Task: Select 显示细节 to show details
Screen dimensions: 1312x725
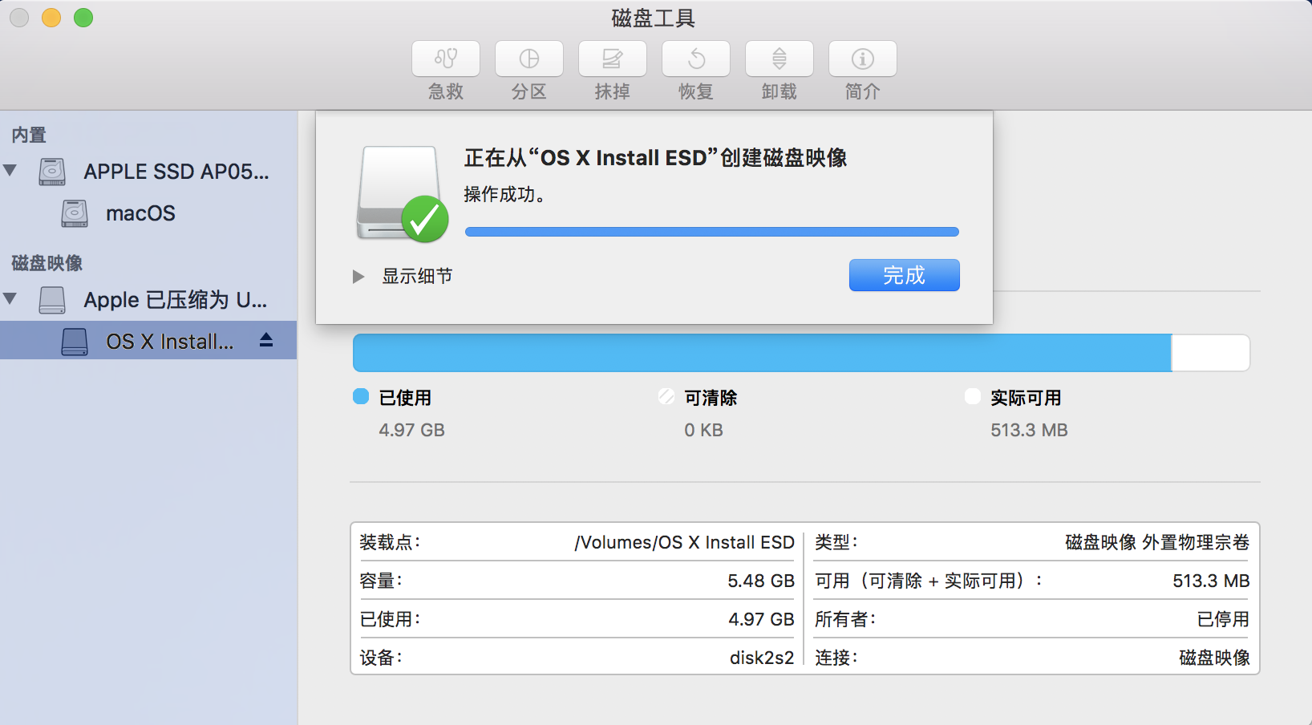Action: (417, 276)
